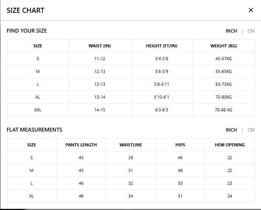Click the WAISTLINE column header
This screenshot has height=210, width=261.
click(131, 145)
